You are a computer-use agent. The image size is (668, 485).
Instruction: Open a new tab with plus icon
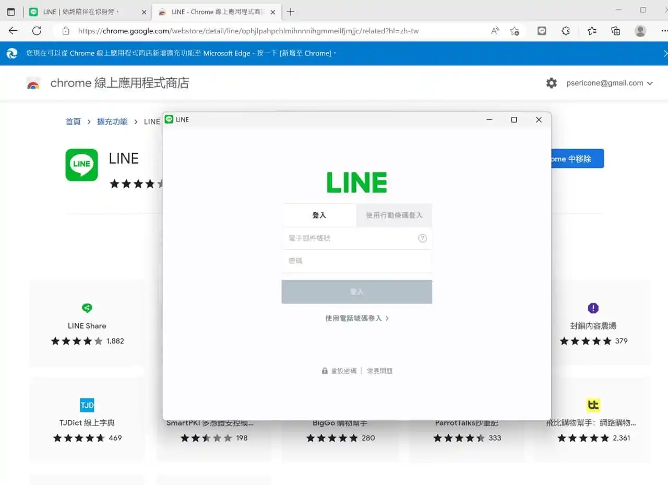291,11
